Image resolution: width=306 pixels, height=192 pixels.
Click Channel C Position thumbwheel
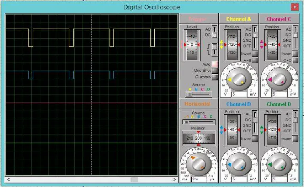[272, 45]
